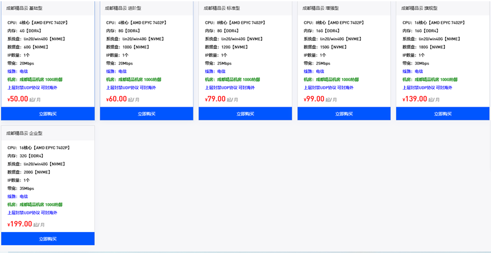Click 数据盘: 60G NVME line
The image size is (491, 253).
pyautogui.click(x=28, y=47)
